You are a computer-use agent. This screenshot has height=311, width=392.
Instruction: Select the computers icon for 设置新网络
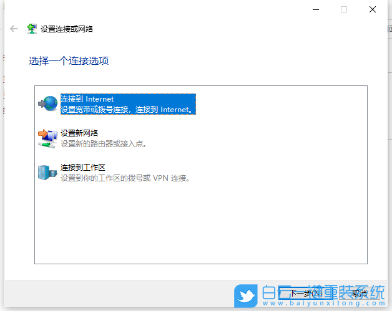(x=47, y=138)
